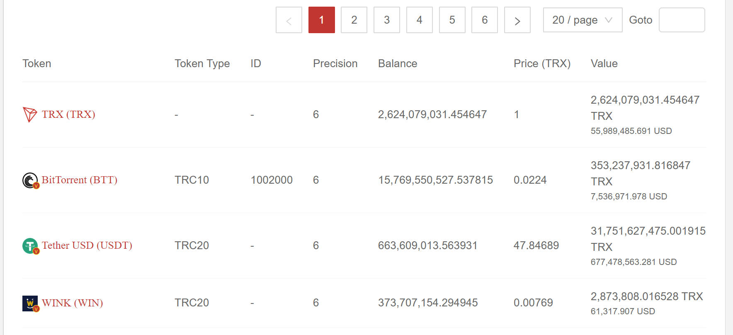Jump to page 4

[x=419, y=20]
